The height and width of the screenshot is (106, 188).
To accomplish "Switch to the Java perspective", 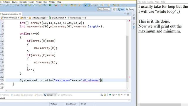I will coord(121,9).
